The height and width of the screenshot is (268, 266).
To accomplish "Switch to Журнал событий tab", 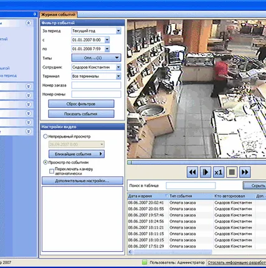I will [58, 15].
